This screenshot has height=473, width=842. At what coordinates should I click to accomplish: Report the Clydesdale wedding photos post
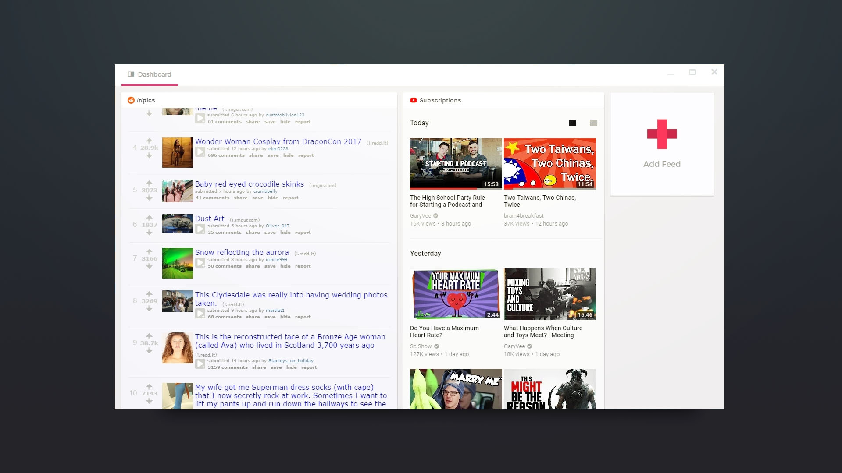[303, 317]
